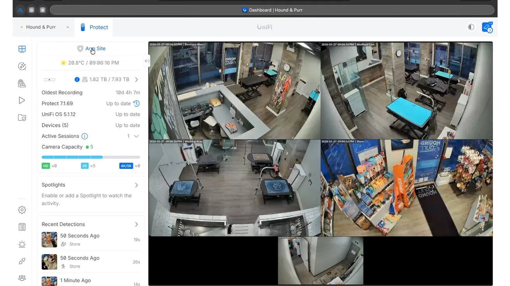Open the Spotlights chevron

[136, 185]
